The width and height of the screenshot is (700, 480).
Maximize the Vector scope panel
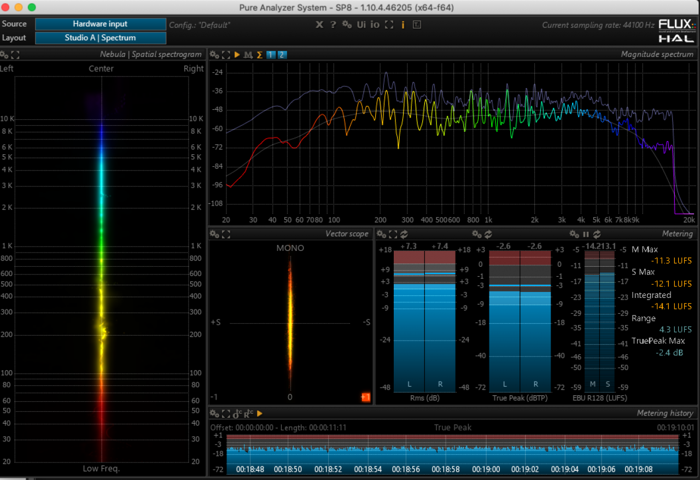(x=226, y=234)
